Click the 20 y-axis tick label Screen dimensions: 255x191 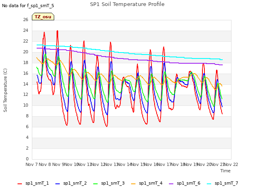25,52
